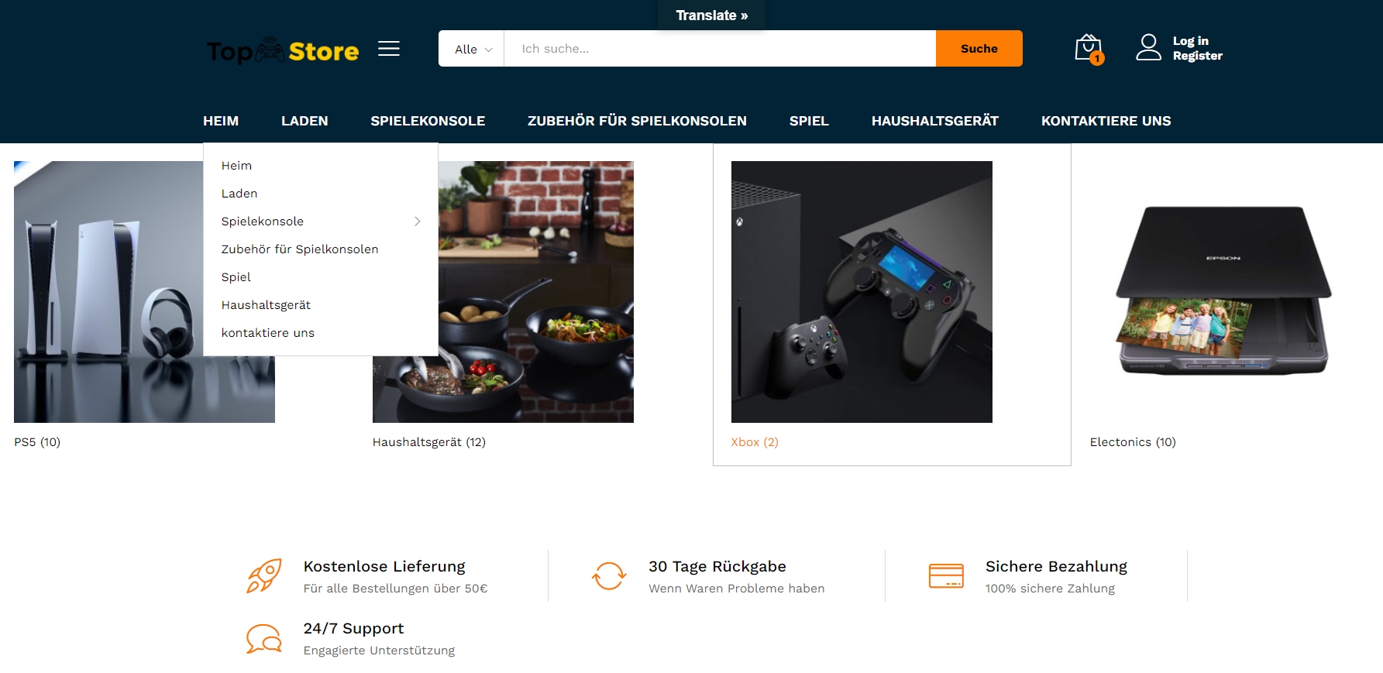
Task: Open the Epson scanner Electronics thumbnail
Action: [x=1223, y=291]
